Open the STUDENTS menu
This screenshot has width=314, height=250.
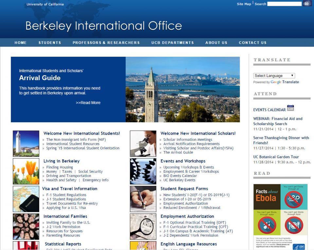[x=50, y=42]
